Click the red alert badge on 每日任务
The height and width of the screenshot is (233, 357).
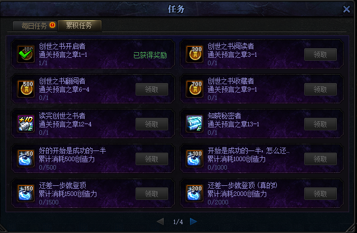(x=52, y=25)
